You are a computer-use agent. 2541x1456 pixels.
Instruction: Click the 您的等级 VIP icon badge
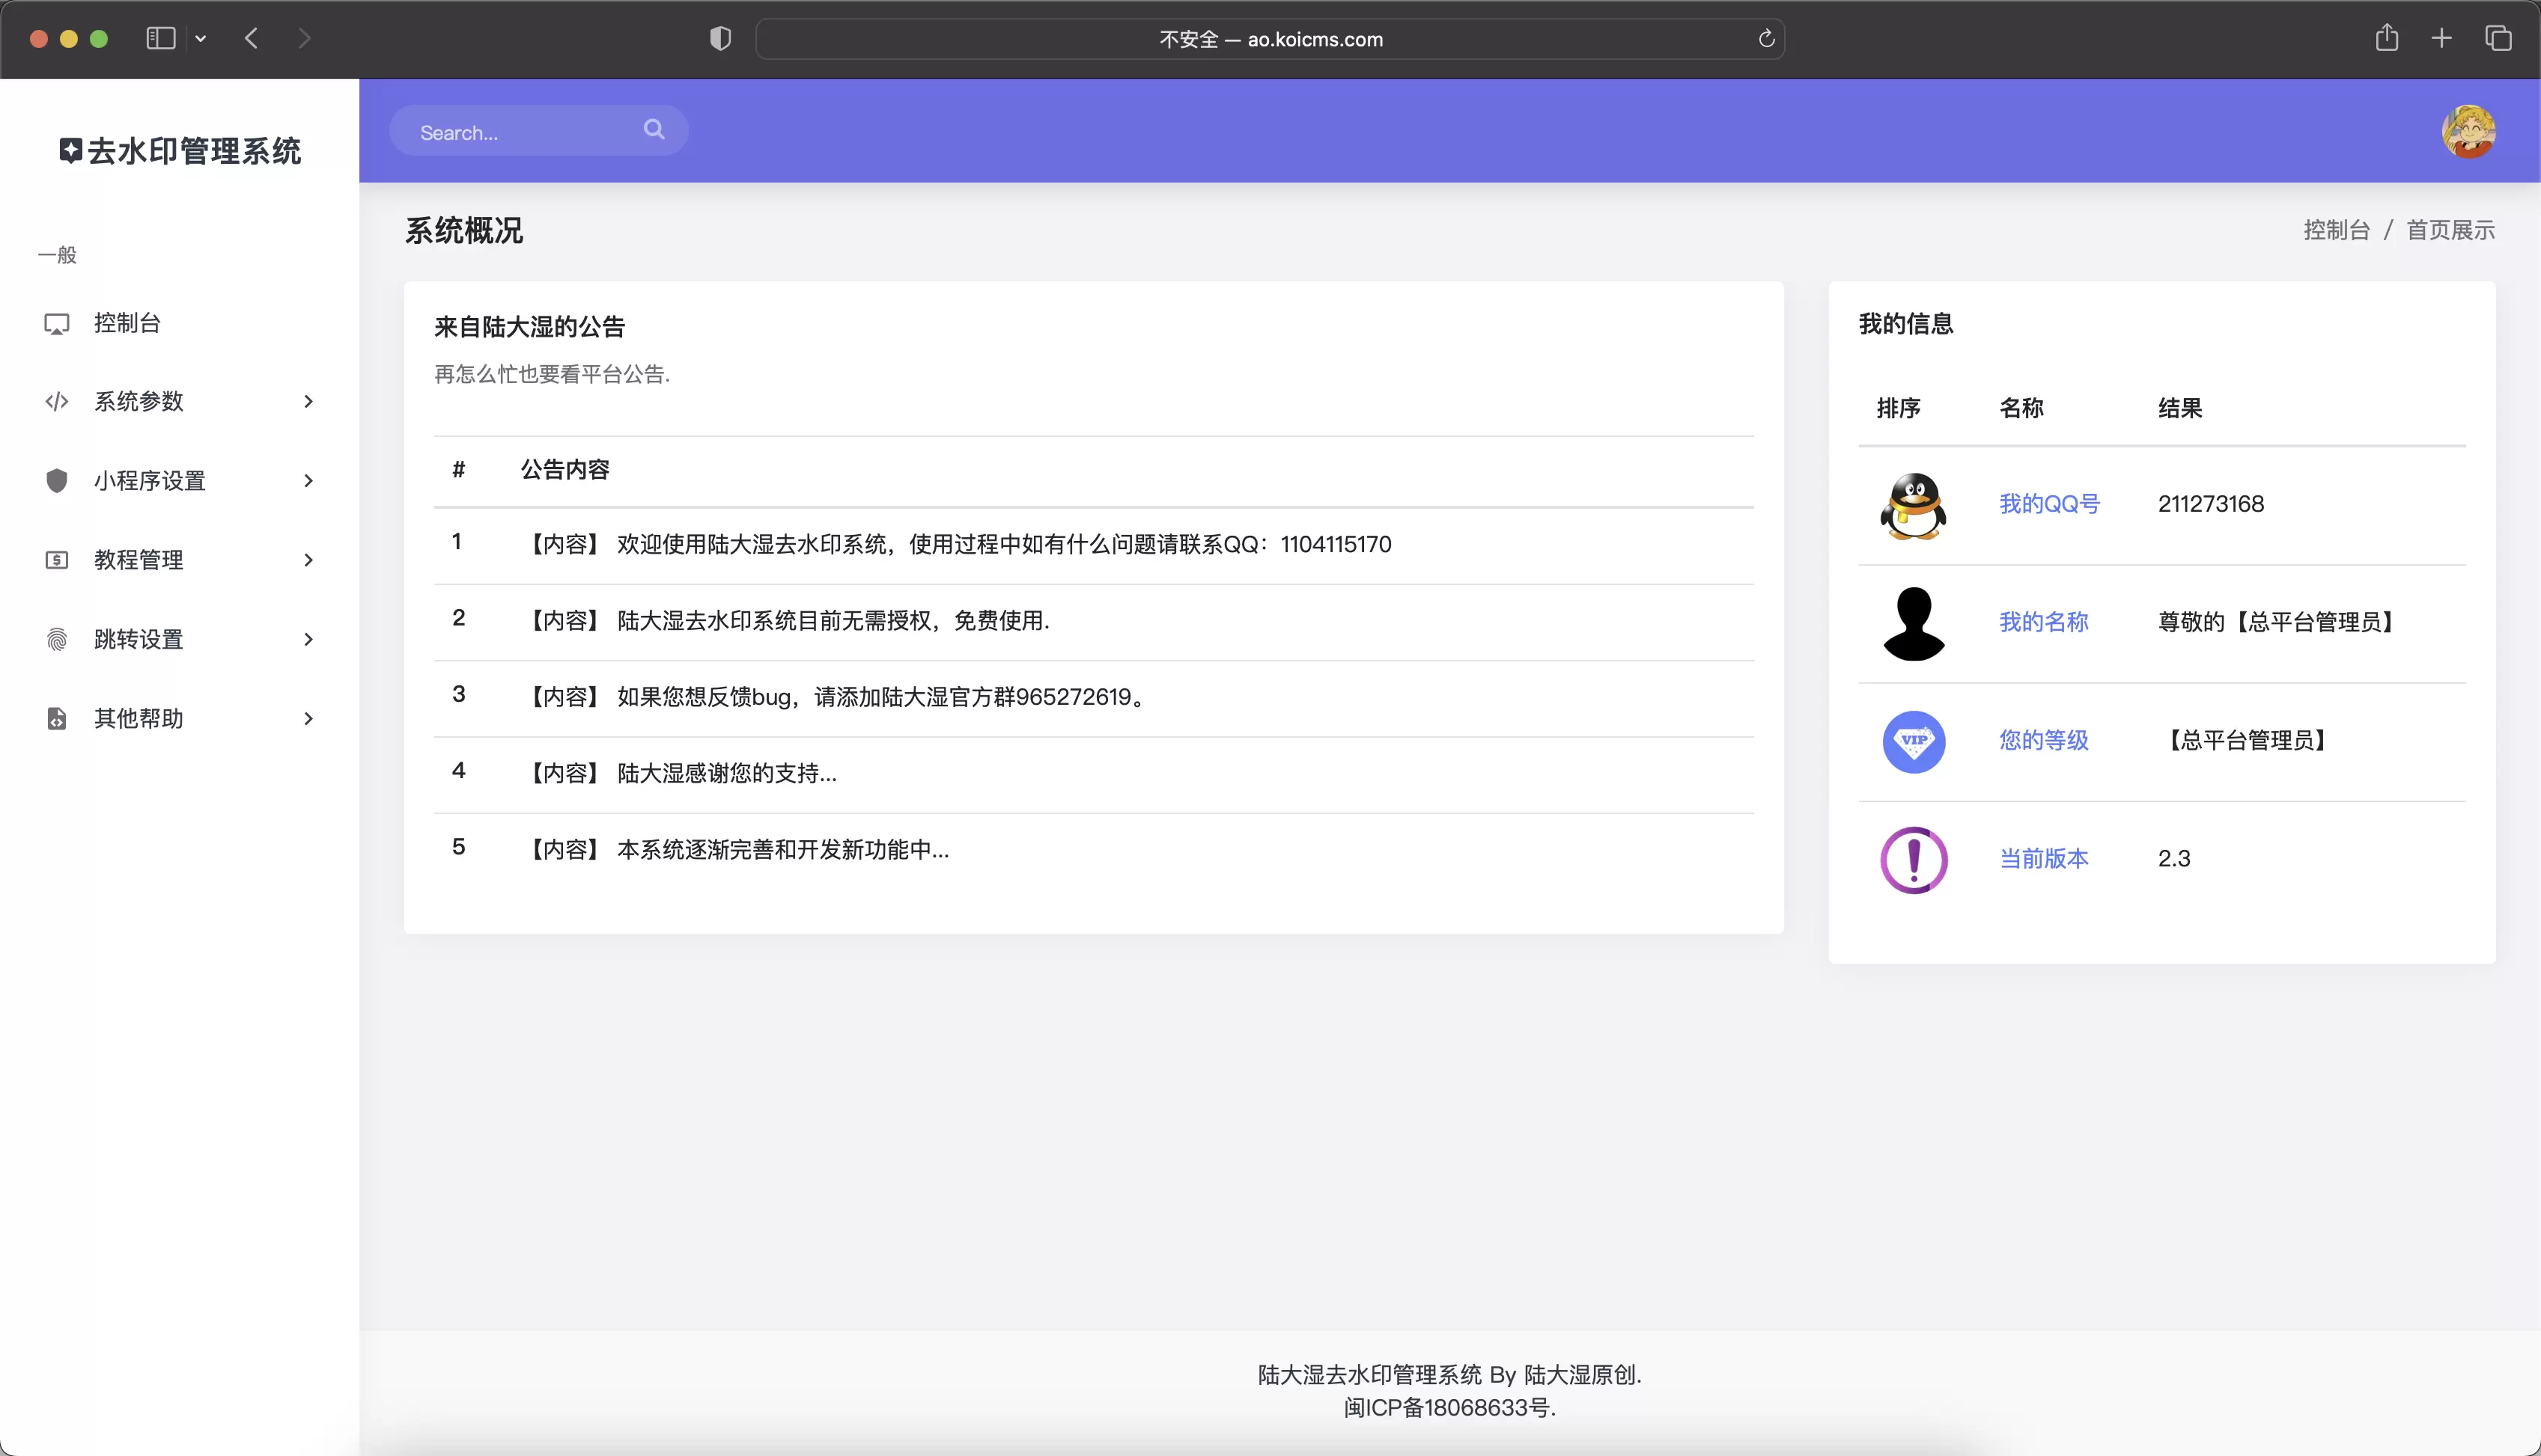point(1914,741)
